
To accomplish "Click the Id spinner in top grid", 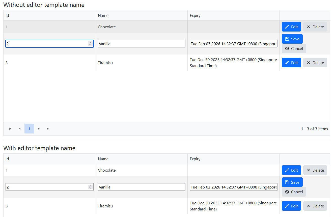I will [90, 44].
